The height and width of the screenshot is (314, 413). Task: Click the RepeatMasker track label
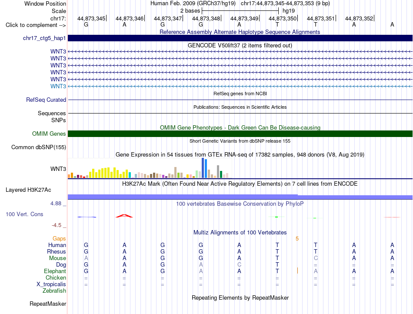point(48,304)
